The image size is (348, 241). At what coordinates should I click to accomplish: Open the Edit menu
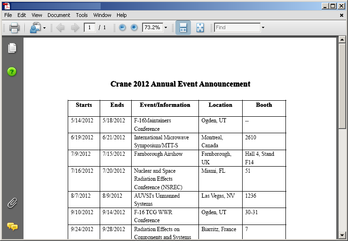click(x=22, y=15)
